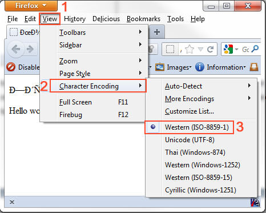Viewport: 266px width, 213px height.
Task: Expand the Toolbars submenu
Action: (94, 33)
